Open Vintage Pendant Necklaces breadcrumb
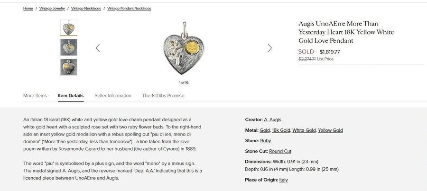 pos(129,9)
